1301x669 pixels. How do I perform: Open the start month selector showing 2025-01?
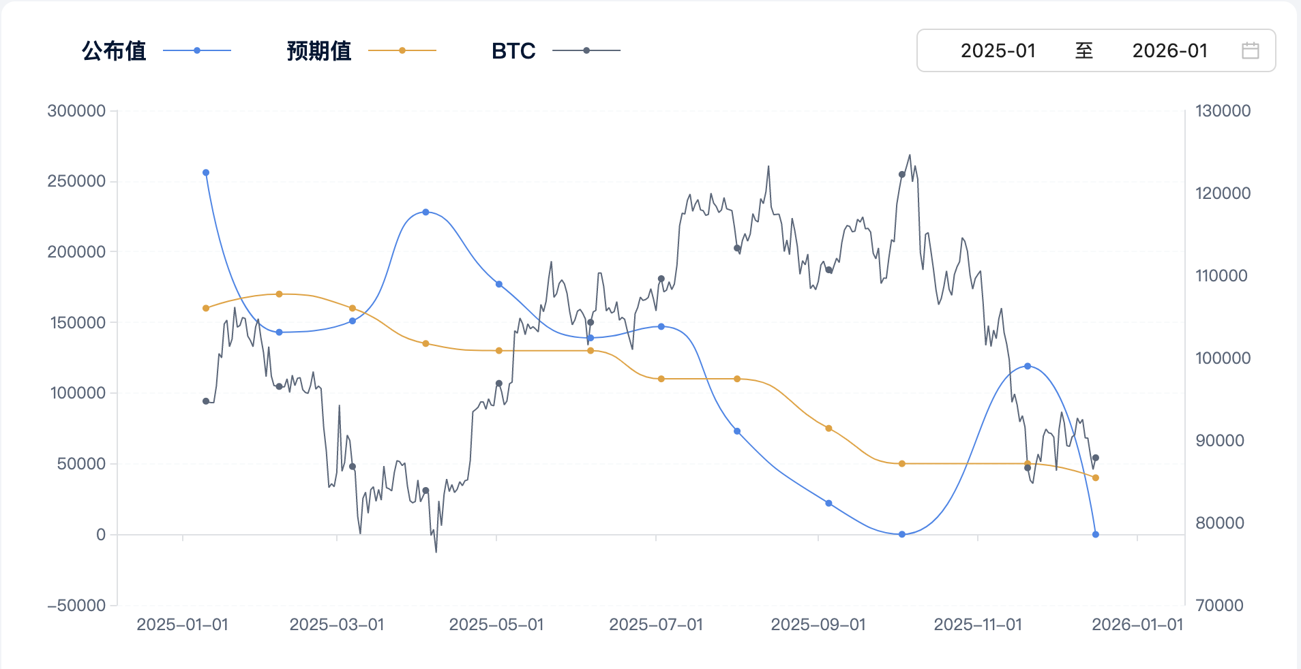click(x=998, y=50)
